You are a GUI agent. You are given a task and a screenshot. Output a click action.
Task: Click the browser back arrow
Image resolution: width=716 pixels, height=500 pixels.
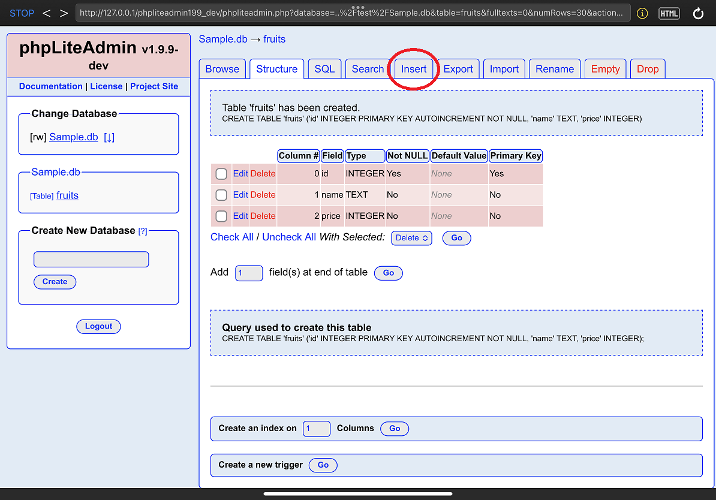[x=47, y=13]
